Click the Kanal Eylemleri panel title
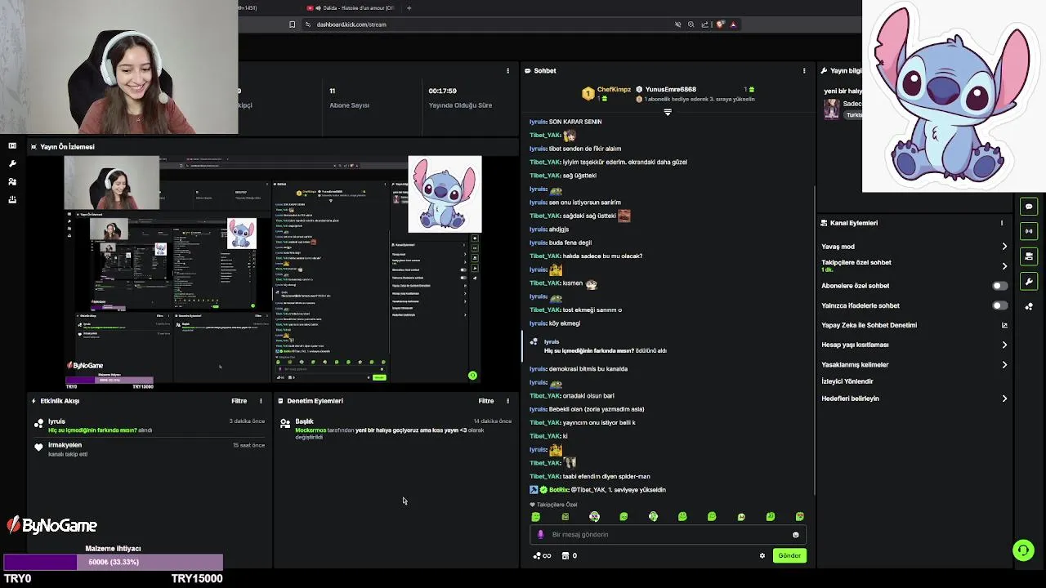Viewport: 1046px width, 588px height. click(x=853, y=223)
